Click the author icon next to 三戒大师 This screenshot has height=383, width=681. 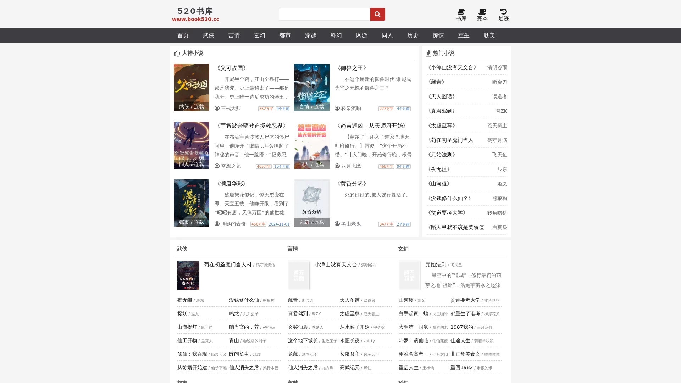pos(216,109)
